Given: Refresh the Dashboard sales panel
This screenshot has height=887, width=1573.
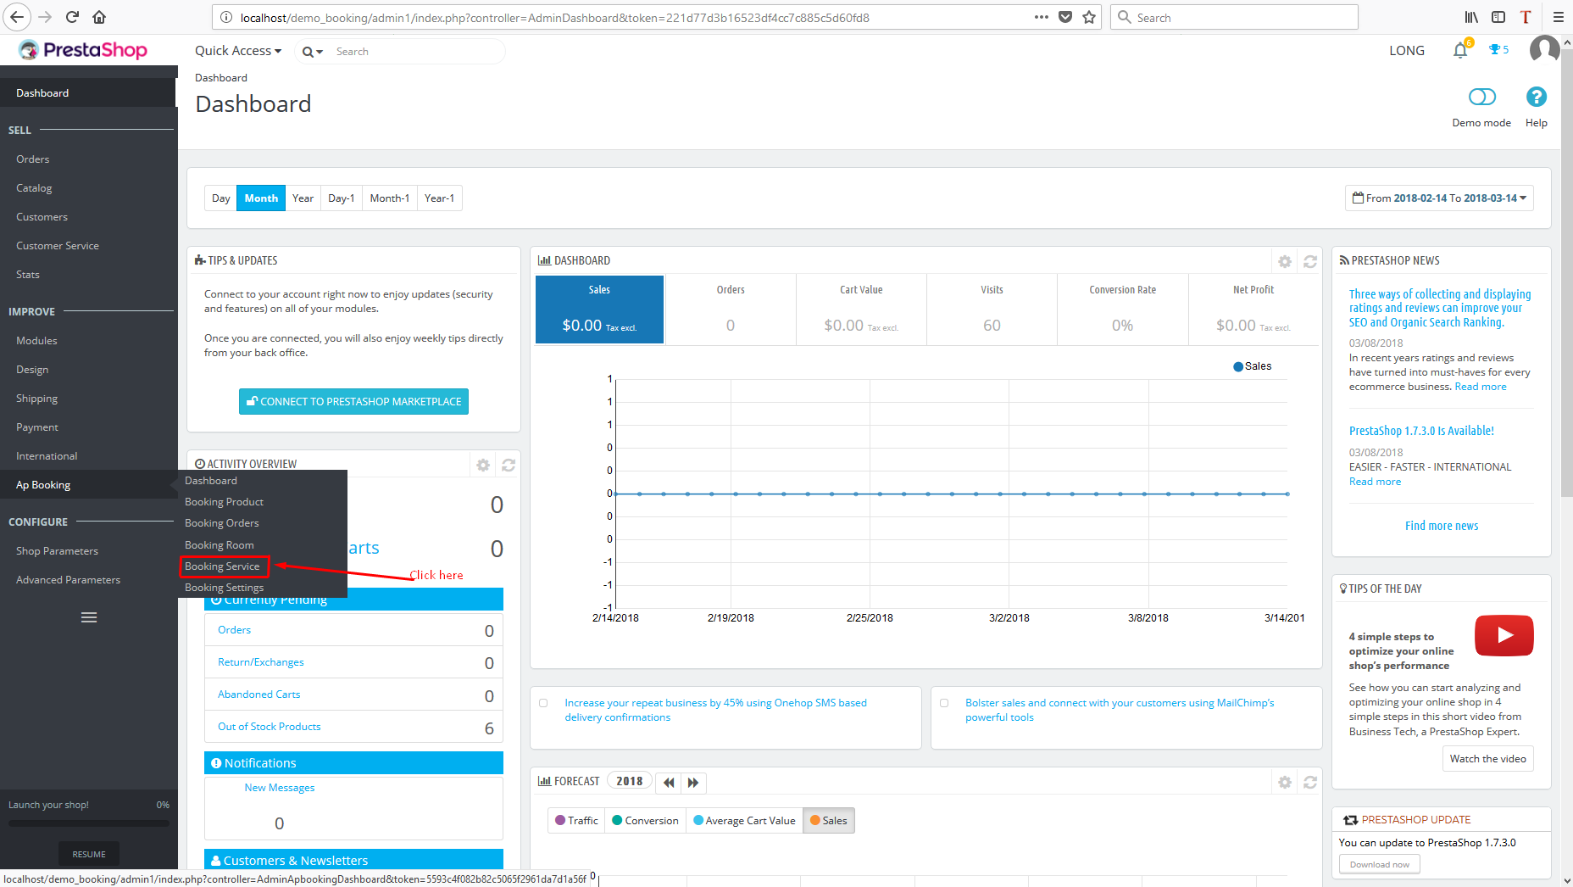Looking at the screenshot, I should click(x=1310, y=261).
